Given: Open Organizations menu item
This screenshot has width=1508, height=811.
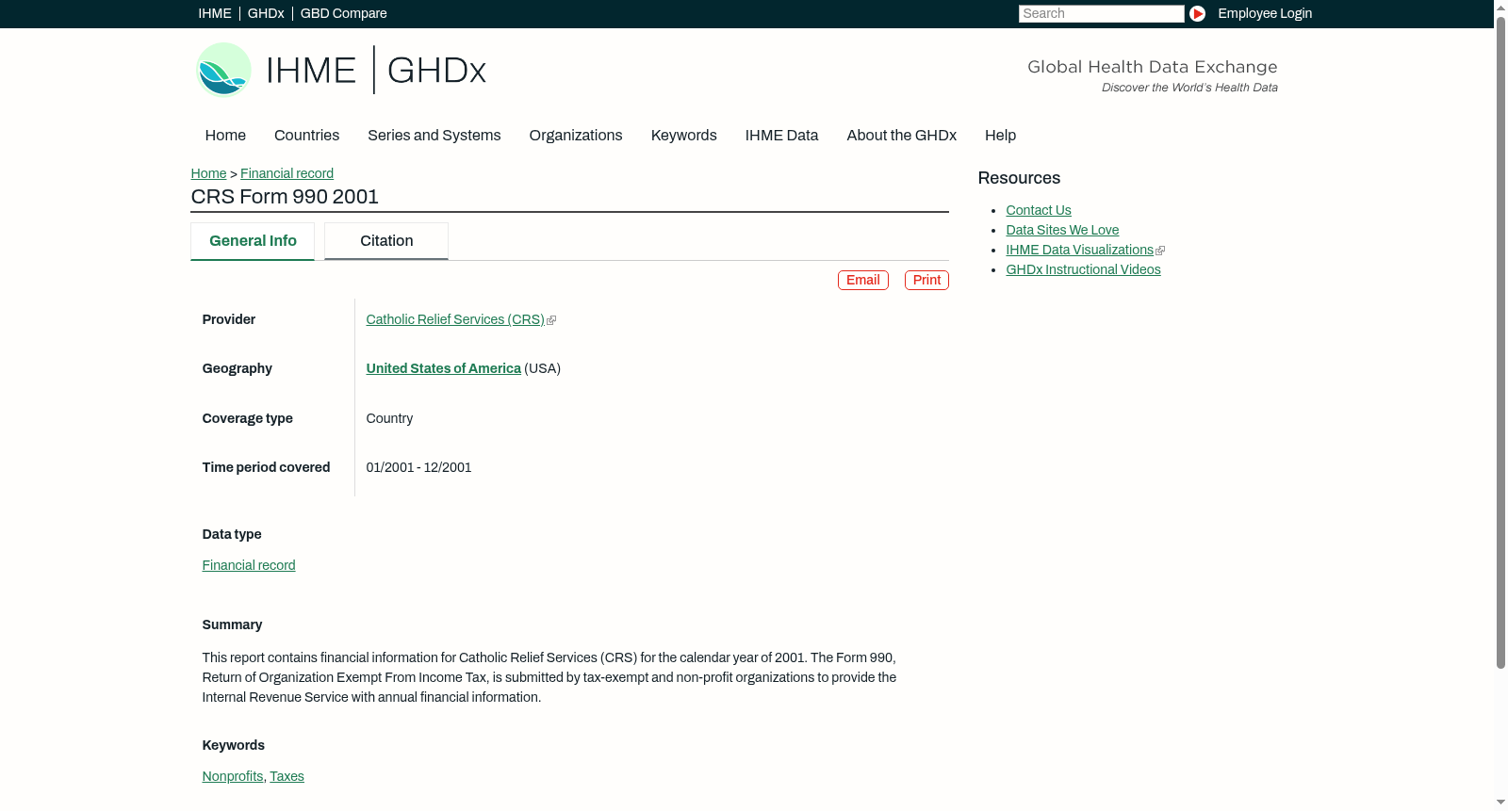Looking at the screenshot, I should click(x=576, y=136).
